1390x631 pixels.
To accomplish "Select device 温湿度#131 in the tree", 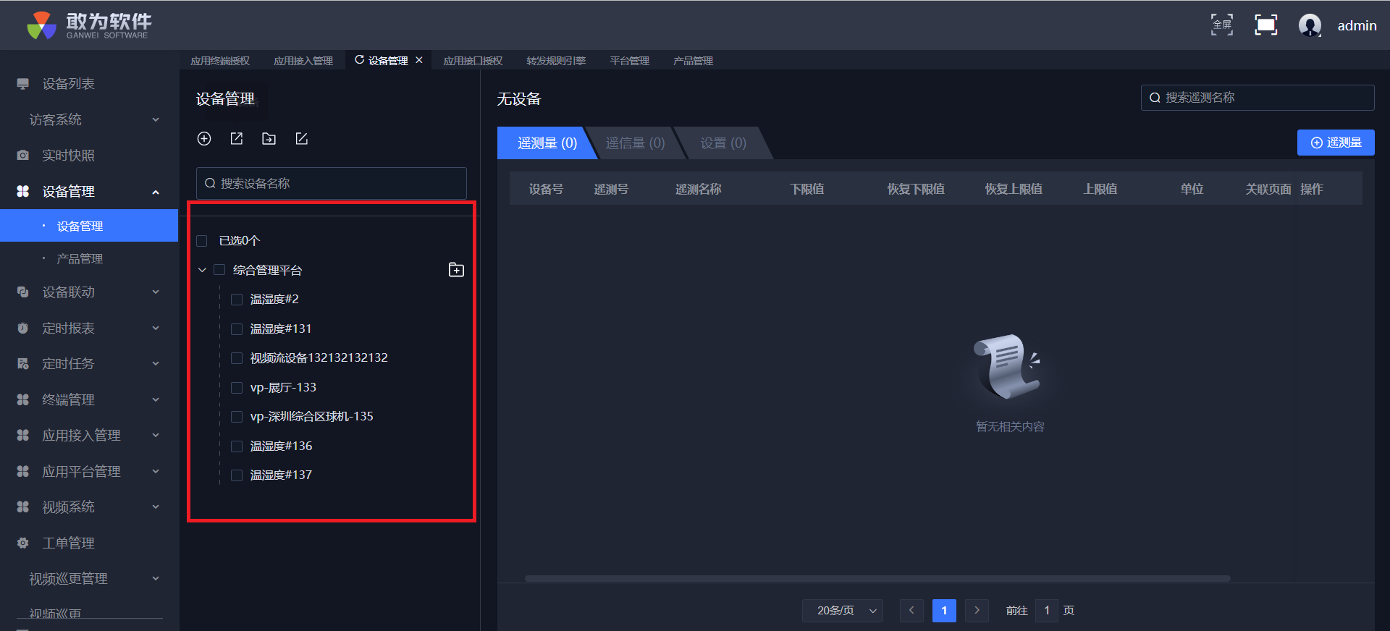I will click(x=281, y=329).
